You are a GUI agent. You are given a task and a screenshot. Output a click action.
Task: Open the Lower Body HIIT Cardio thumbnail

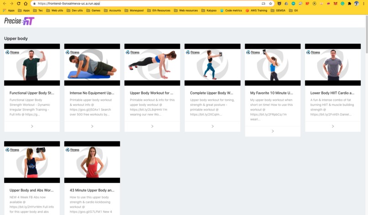[x=333, y=64]
